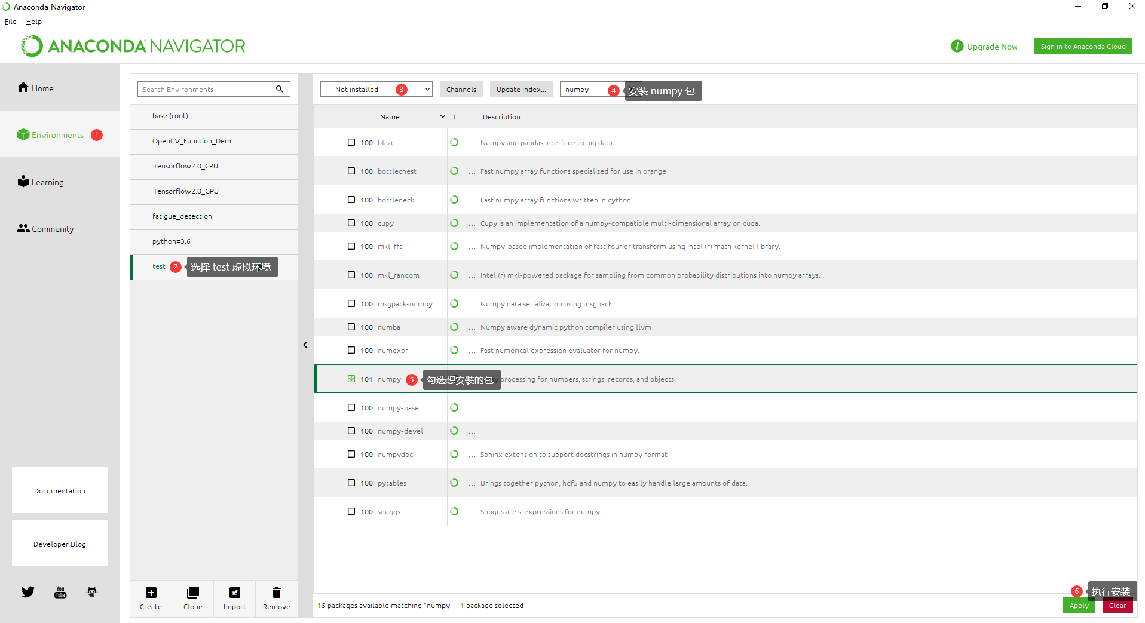Open the Home section icon
This screenshot has width=1145, height=623.
[23, 87]
